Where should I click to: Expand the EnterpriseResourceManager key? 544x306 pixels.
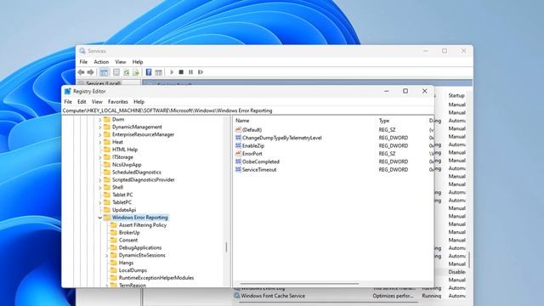pos(100,134)
